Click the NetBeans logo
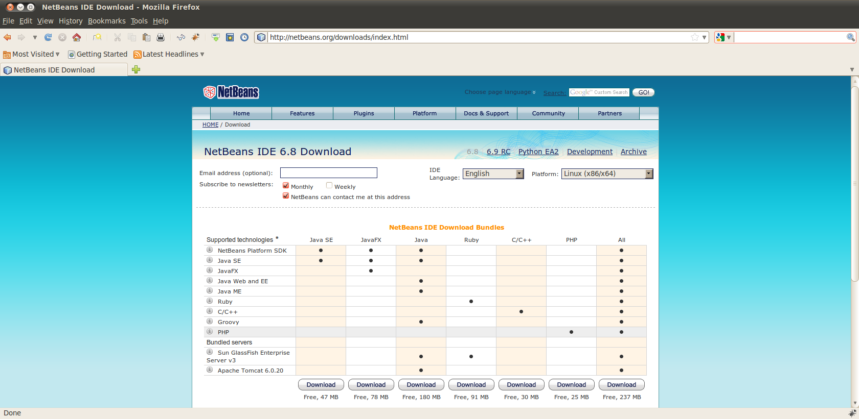This screenshot has height=419, width=859. [x=231, y=92]
